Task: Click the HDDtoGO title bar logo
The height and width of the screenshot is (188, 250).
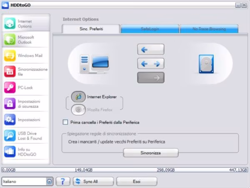Action: (x=5, y=5)
